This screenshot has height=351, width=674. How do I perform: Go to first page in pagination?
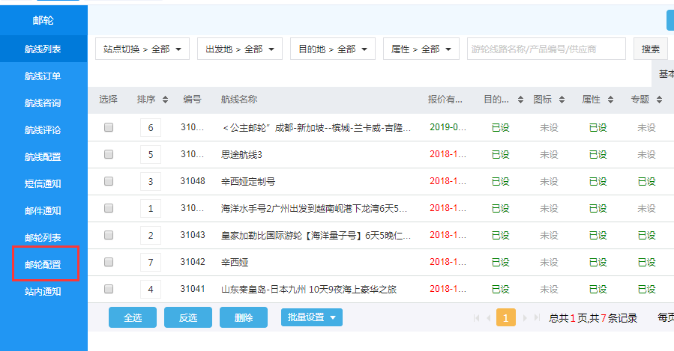[476, 318]
